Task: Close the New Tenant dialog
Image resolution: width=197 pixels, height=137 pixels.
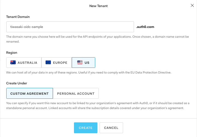Action: 192,5
